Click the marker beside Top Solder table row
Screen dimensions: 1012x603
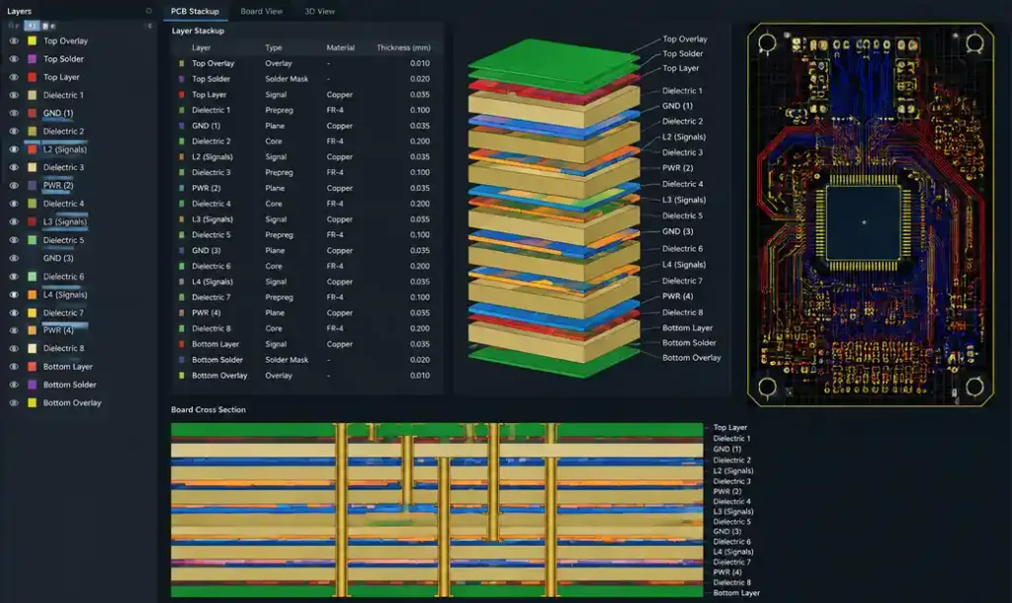(182, 79)
